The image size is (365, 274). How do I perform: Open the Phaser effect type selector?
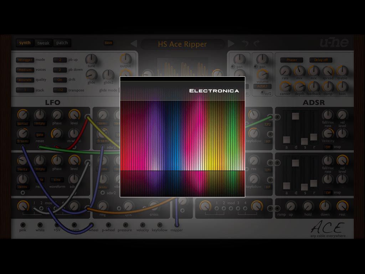292,60
